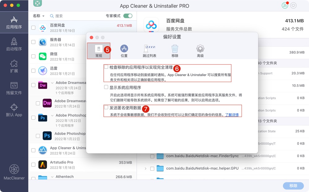Enable 显示系统应用程序 checkbox
Screen dimensions: 309x192
106,87
